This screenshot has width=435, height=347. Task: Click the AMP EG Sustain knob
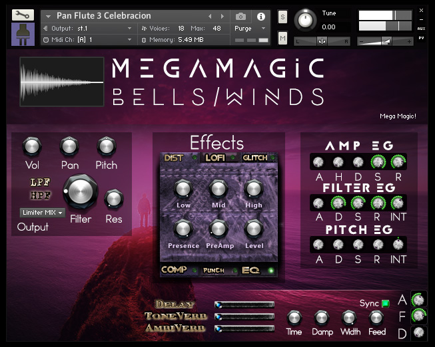[x=378, y=162]
